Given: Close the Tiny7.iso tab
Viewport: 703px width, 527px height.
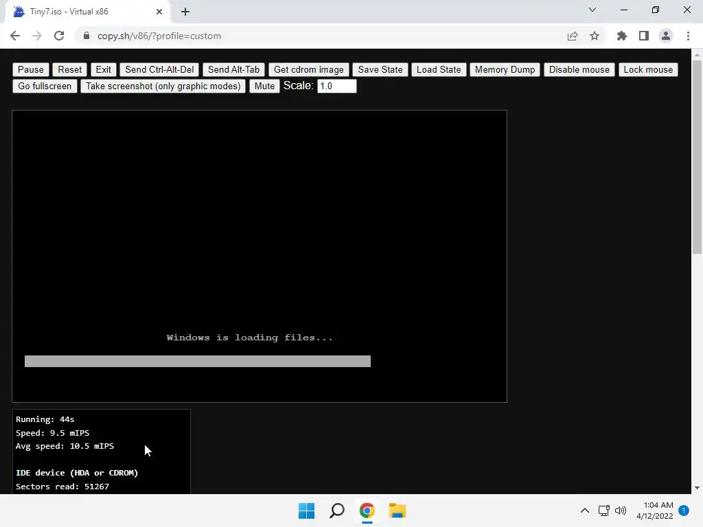Looking at the screenshot, I should [x=159, y=12].
